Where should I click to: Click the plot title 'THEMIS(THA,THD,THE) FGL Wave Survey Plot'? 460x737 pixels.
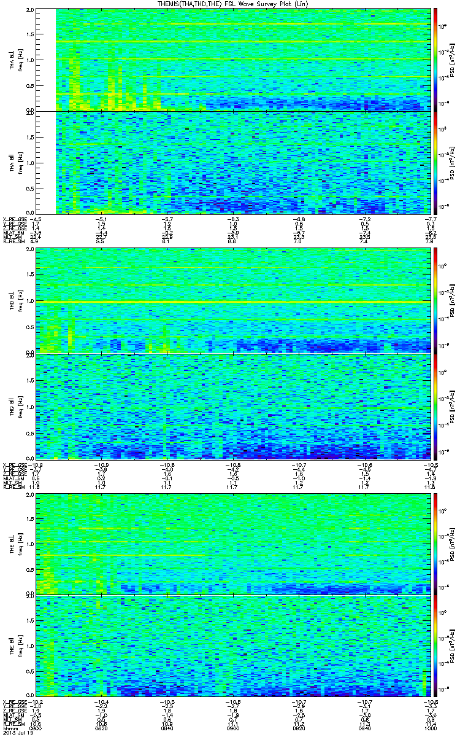point(234,4)
